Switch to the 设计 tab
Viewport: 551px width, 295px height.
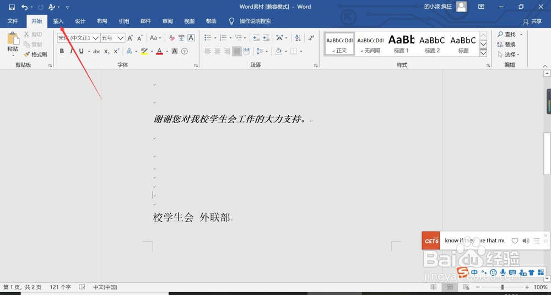[x=80, y=21]
